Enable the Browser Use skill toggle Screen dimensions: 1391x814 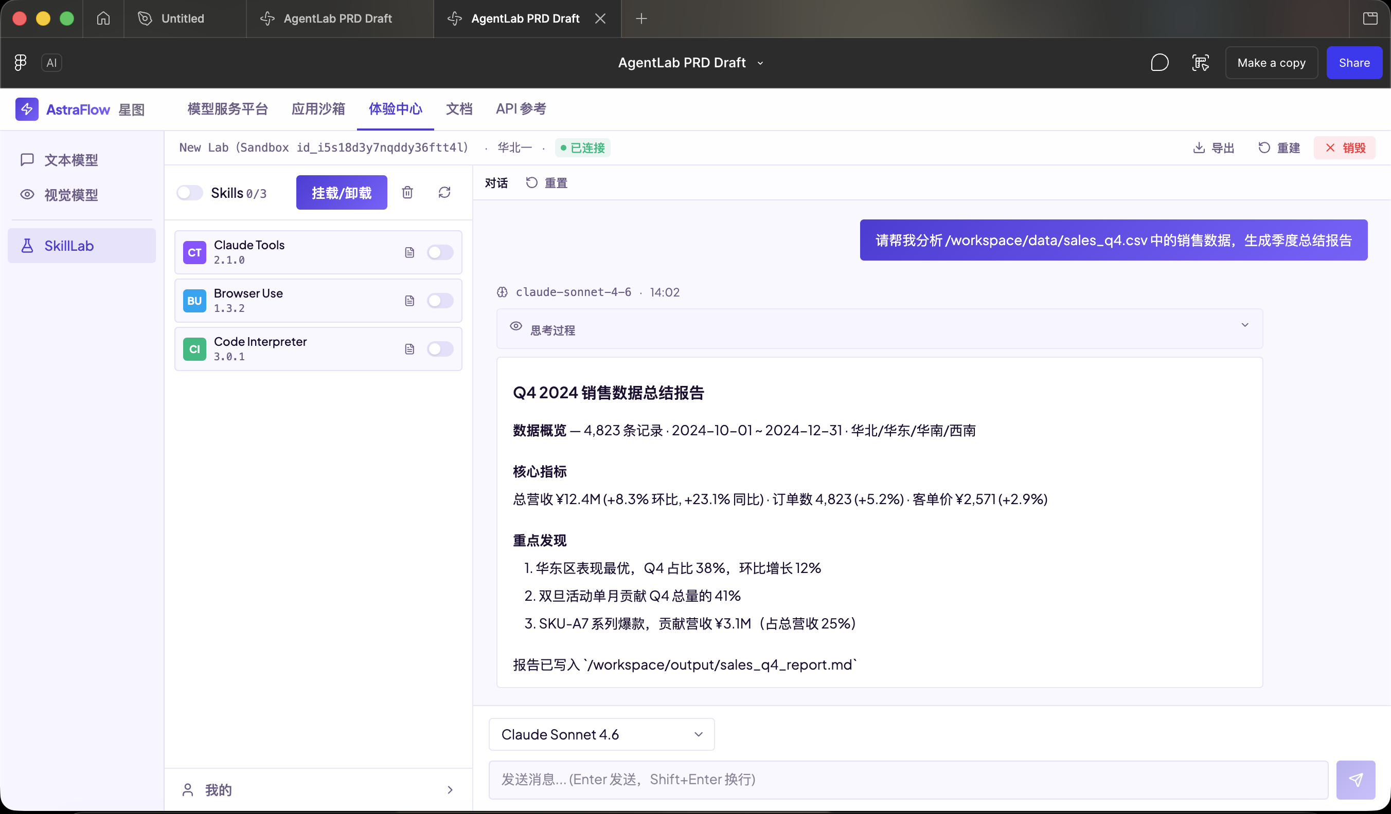(440, 301)
